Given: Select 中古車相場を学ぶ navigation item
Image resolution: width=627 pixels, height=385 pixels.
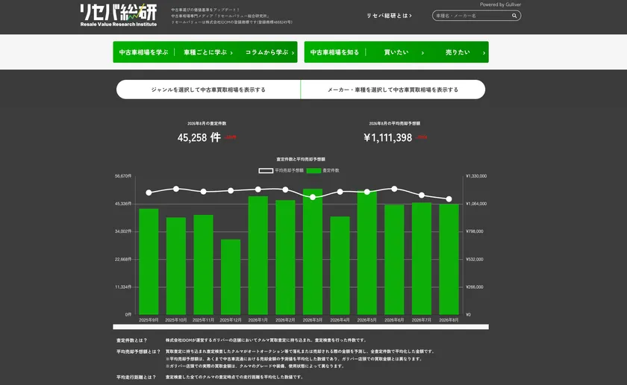Looking at the screenshot, I should click(143, 52).
